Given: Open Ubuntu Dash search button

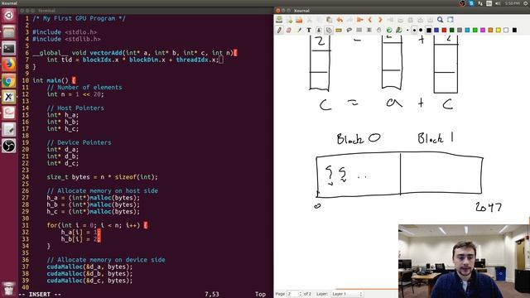Looking at the screenshot, I should tap(9, 16).
